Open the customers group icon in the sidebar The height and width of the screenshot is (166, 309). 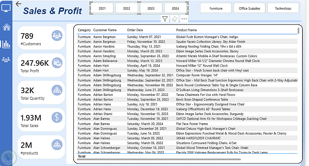[x=6, y=59]
